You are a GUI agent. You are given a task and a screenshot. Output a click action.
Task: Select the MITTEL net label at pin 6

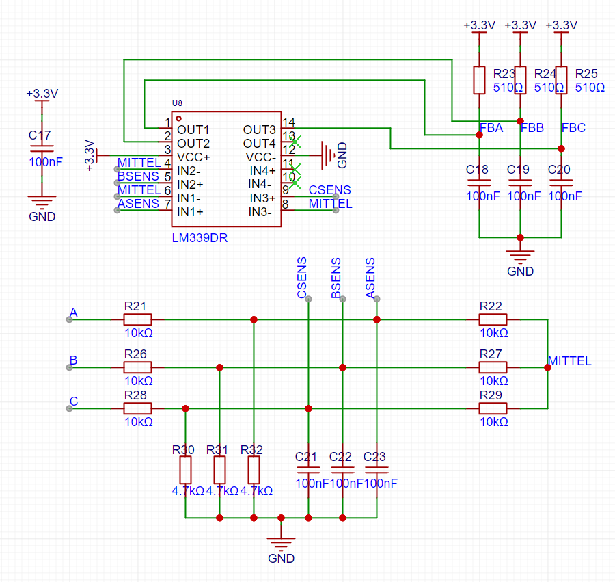point(139,190)
